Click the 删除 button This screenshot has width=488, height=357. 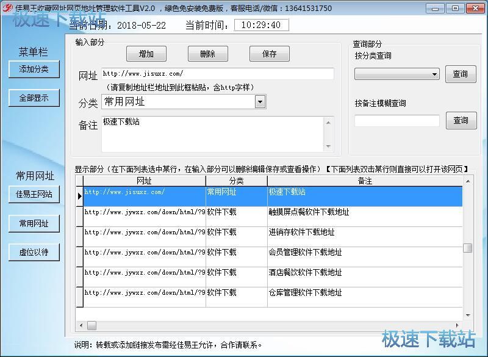tap(208, 54)
